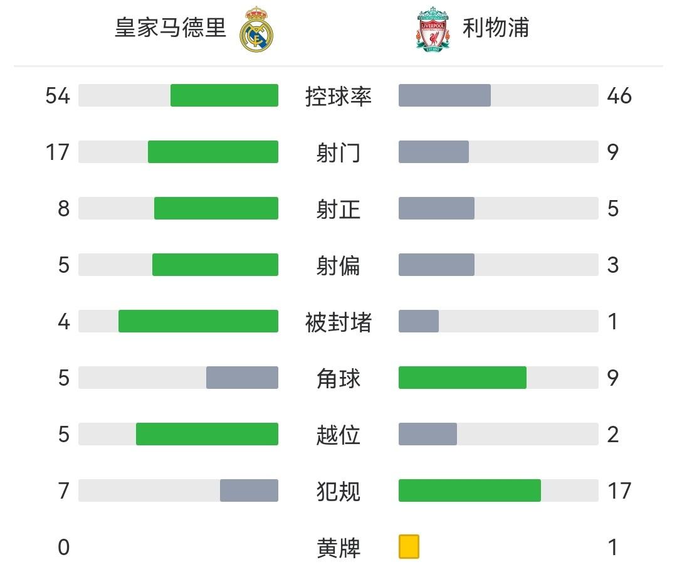Screen dimensions: 677x567
Task: Click Real Madrid's gray fouls bar
Action: tap(249, 490)
